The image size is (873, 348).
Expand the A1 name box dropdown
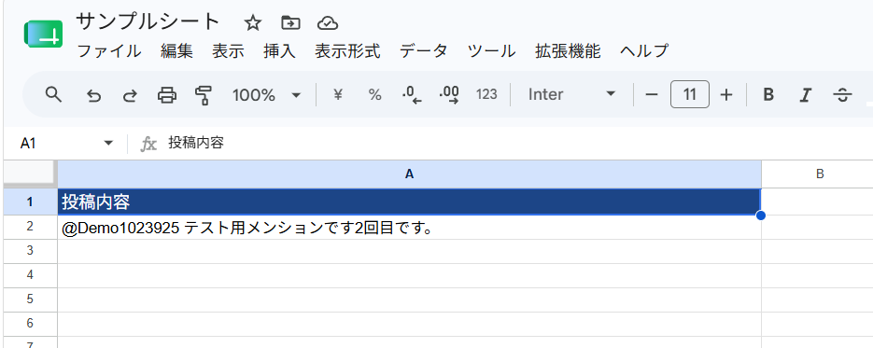(x=108, y=144)
